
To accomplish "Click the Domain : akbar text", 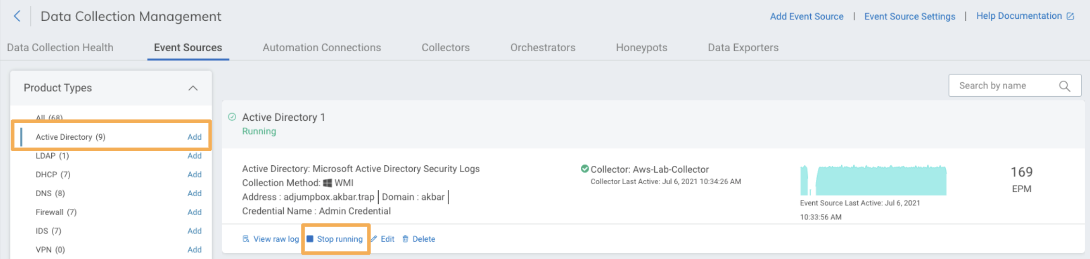I will tap(413, 197).
